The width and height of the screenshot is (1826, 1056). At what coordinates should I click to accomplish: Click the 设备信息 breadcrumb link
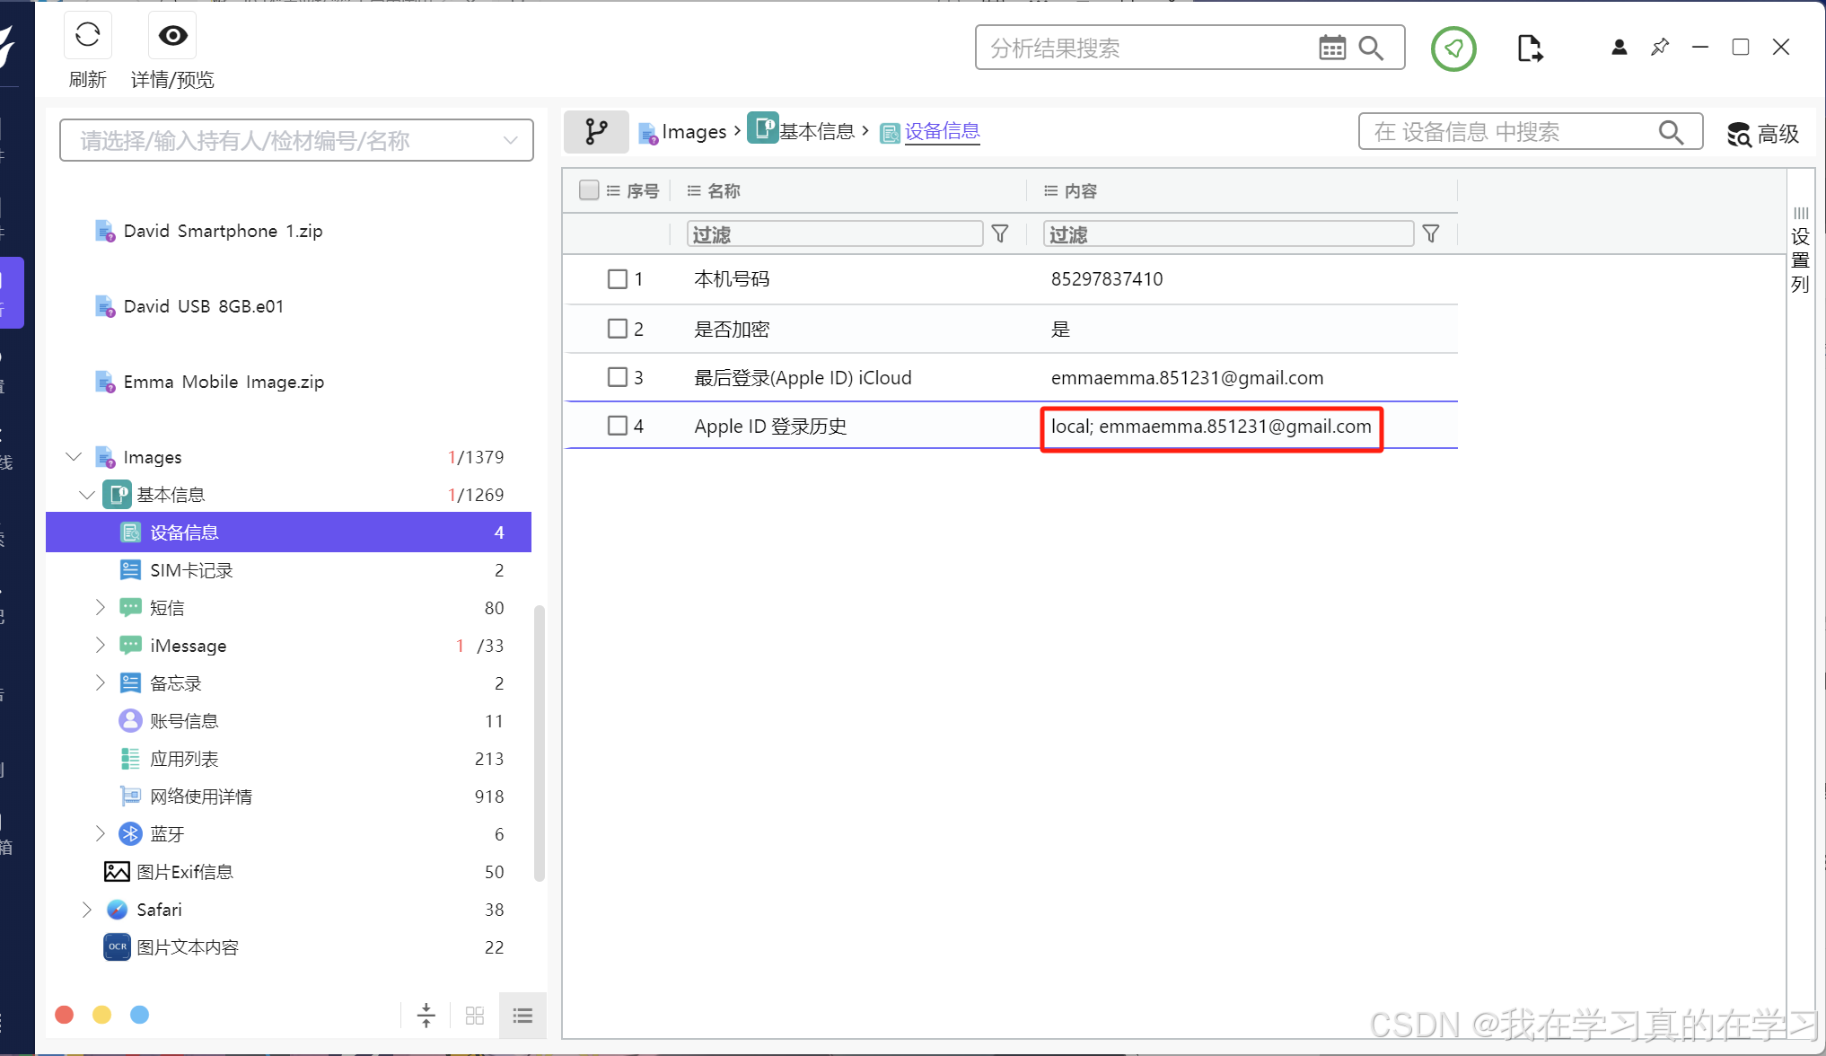click(942, 132)
